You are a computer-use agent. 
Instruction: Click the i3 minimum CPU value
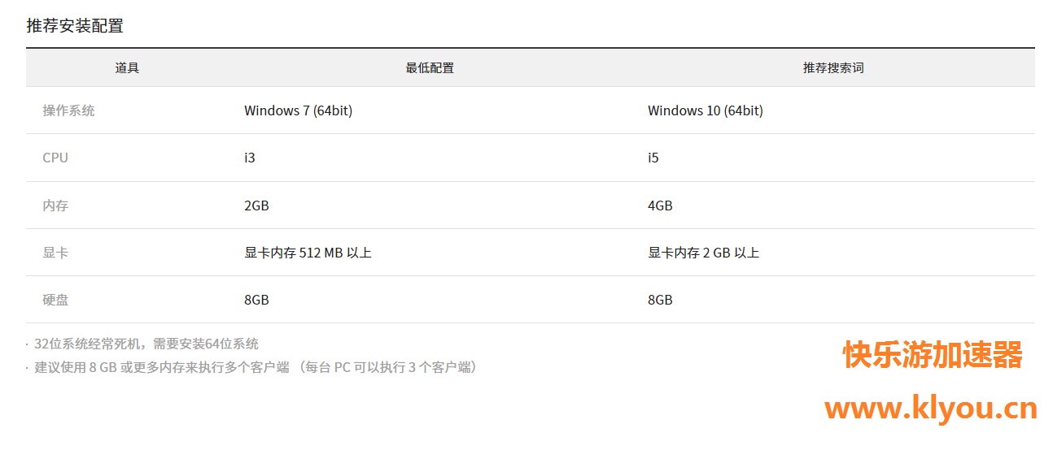click(x=250, y=158)
